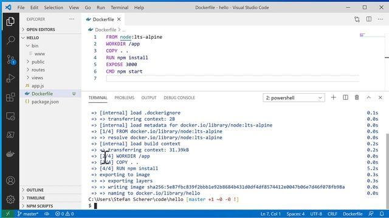
Task: Click Explorer more actions ellipsis
Action: [x=72, y=19]
